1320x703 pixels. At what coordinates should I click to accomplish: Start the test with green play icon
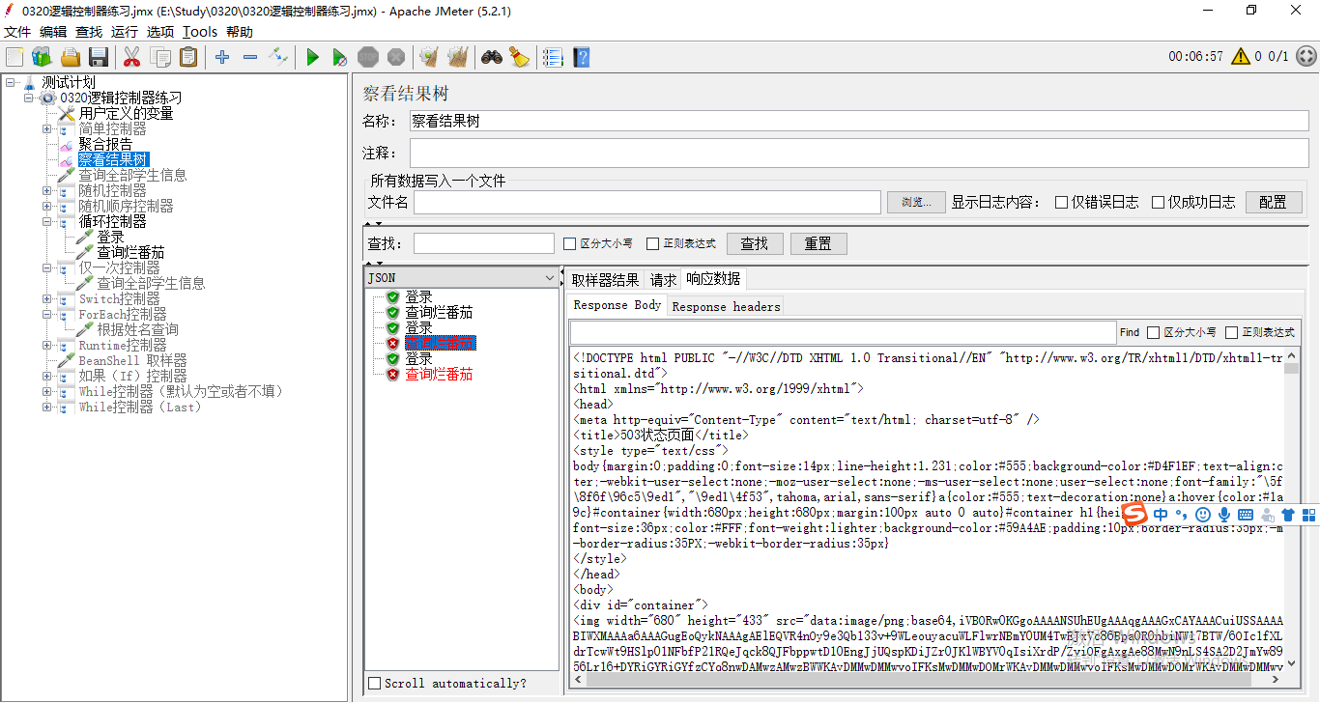312,57
